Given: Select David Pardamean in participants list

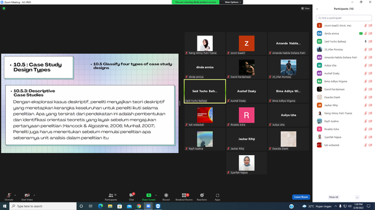Looking at the screenshot, I should [344, 89].
